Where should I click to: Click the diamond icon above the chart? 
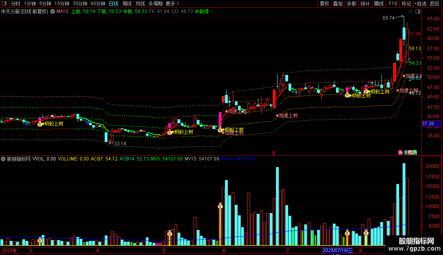tap(411, 12)
